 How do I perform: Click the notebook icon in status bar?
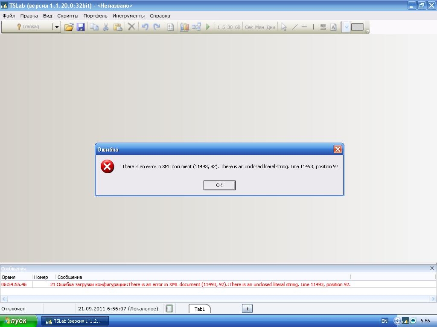click(x=169, y=308)
